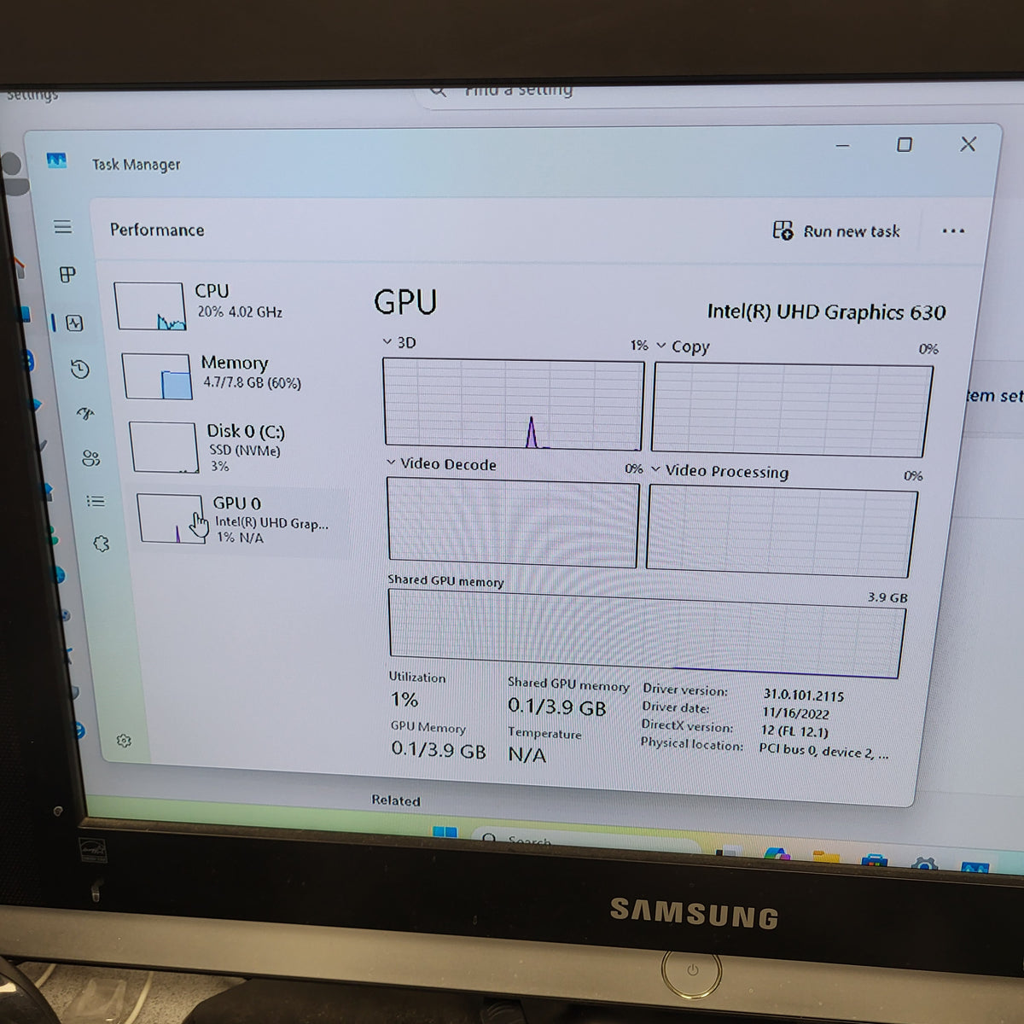Click the Temperature N/A value
1024x1024 pixels.
(x=527, y=754)
